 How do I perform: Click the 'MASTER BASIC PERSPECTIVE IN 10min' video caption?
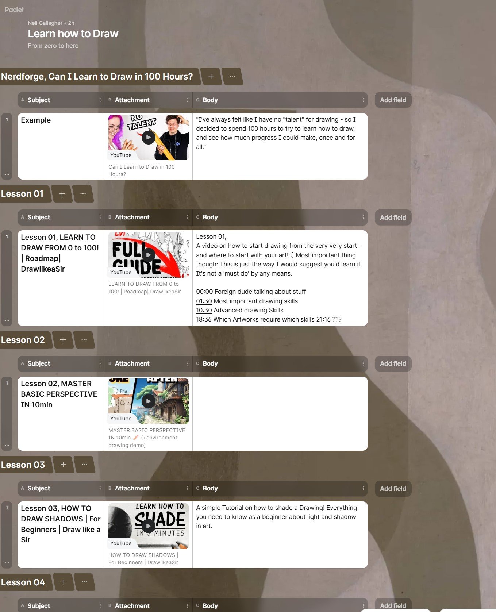pyautogui.click(x=147, y=438)
